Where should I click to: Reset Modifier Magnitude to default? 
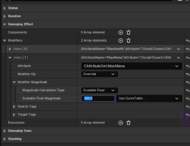click(x=188, y=82)
